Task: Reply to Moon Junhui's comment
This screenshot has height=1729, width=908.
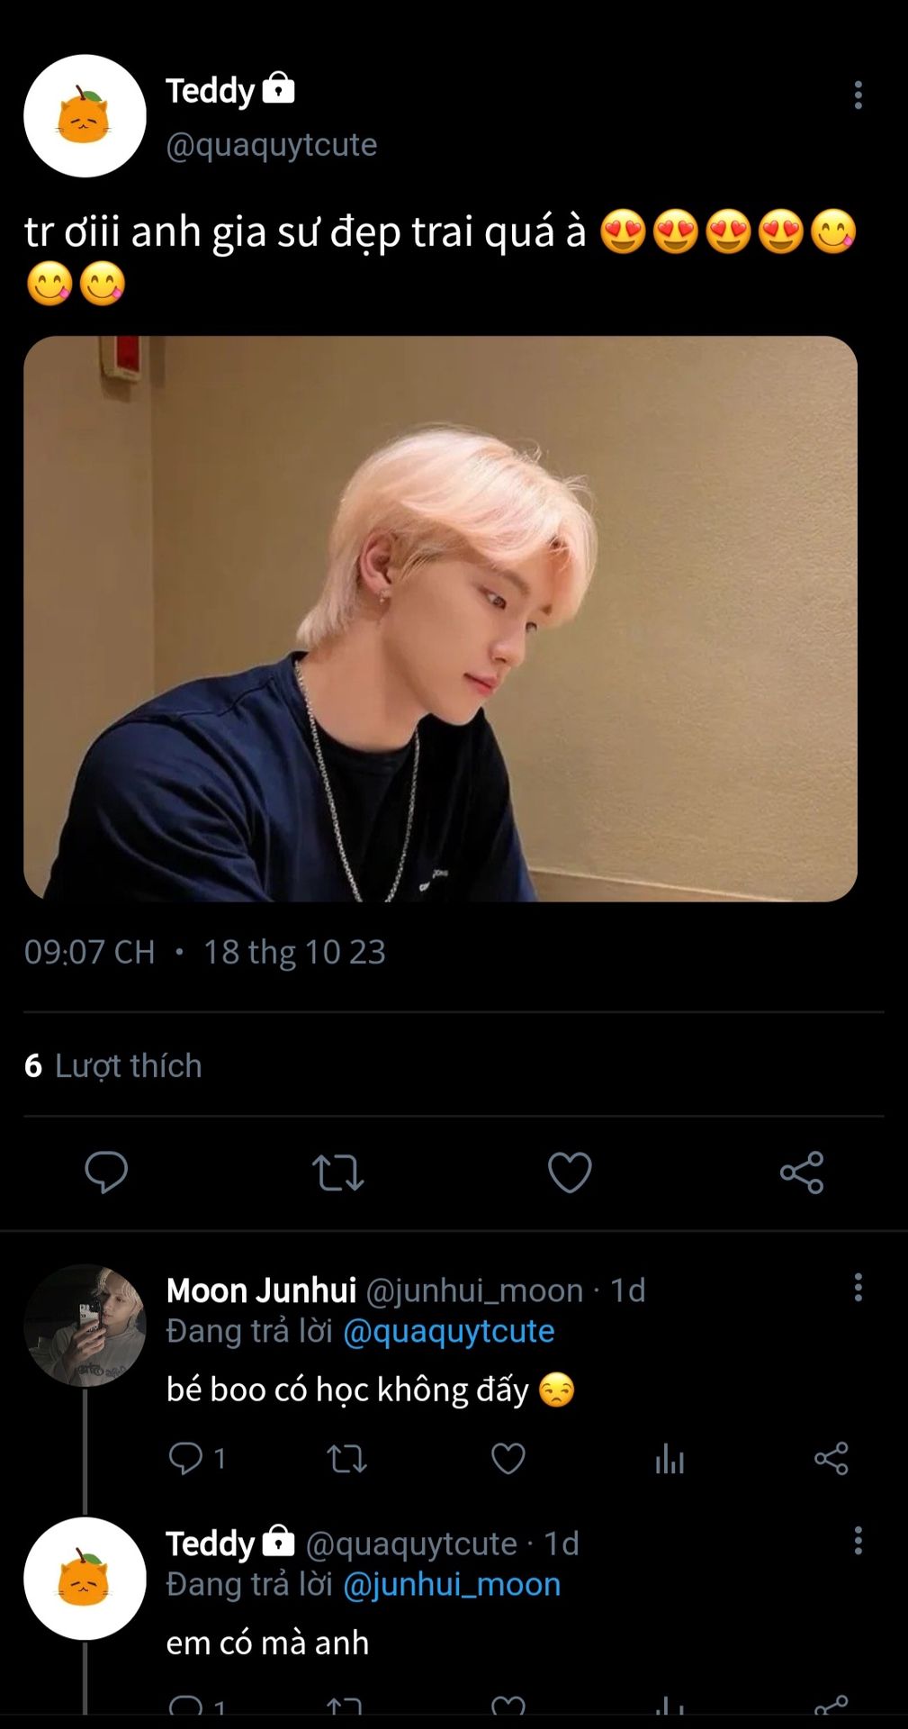Action: point(186,1458)
